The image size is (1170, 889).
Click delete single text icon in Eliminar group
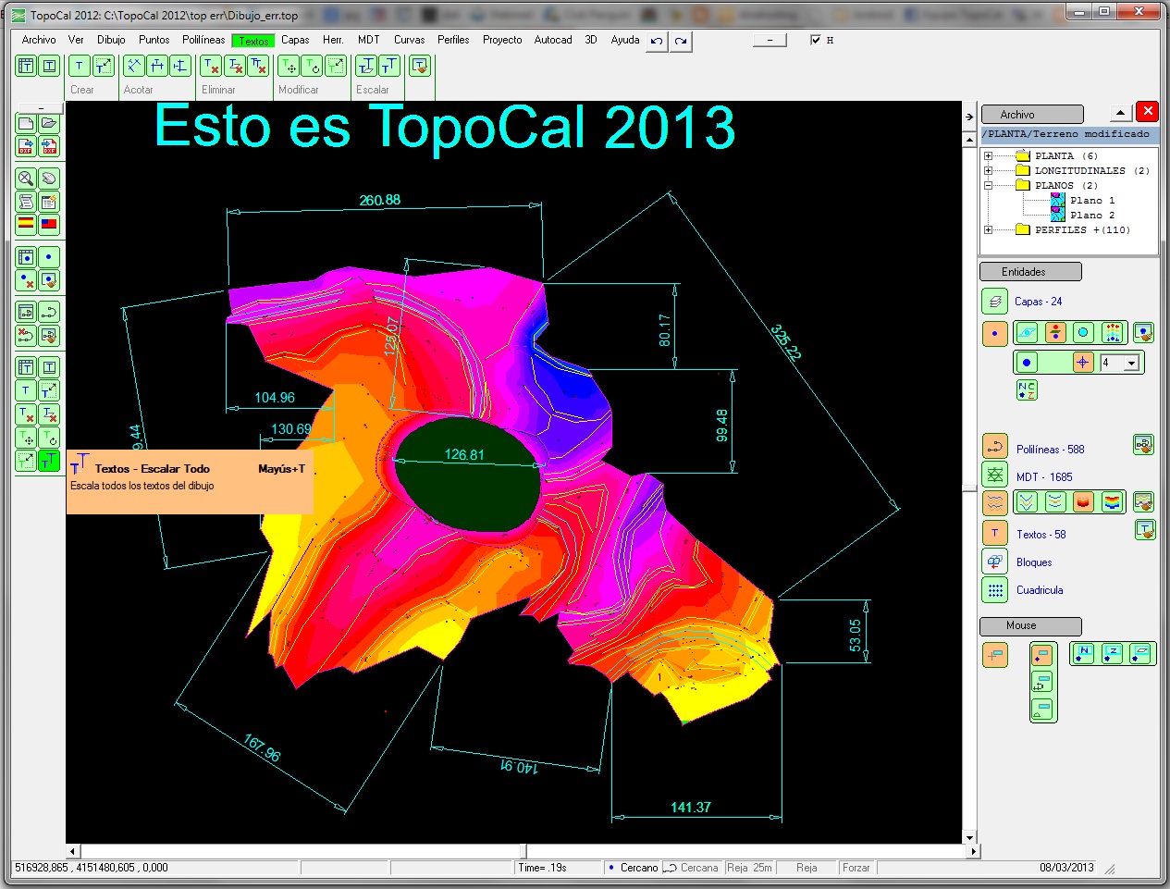click(x=211, y=66)
